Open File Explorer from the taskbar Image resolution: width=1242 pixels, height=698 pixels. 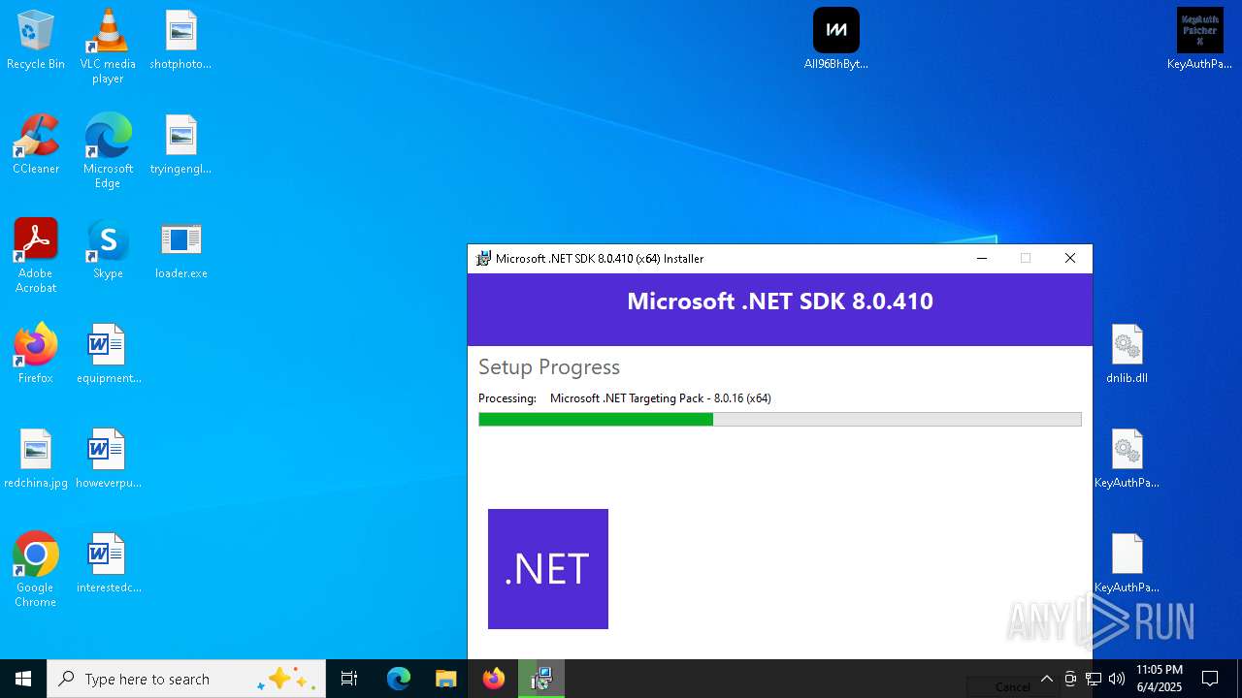pyautogui.click(x=445, y=679)
